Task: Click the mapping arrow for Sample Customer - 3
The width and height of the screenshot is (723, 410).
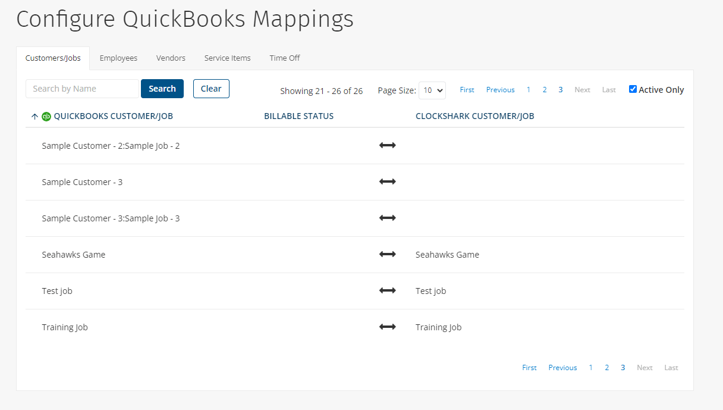Action: click(388, 181)
